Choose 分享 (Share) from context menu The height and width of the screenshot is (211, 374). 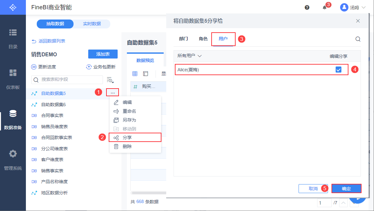[x=127, y=137]
